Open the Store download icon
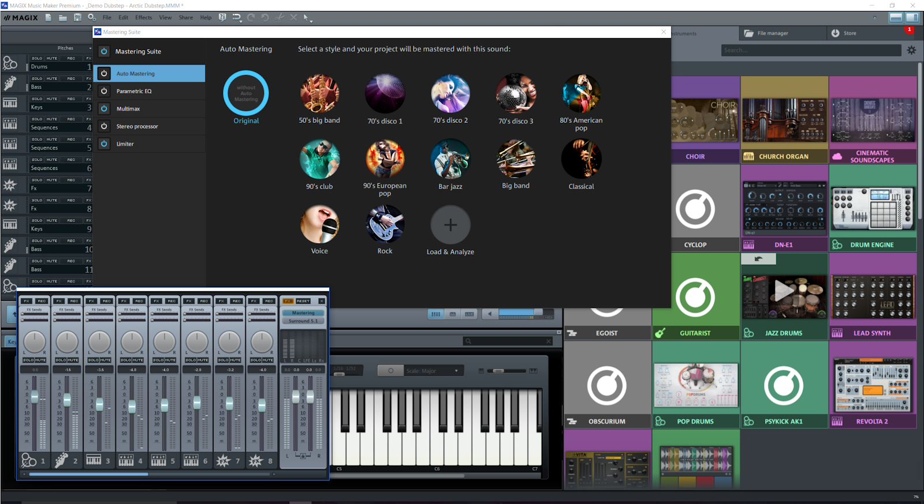Image resolution: width=924 pixels, height=504 pixels. [x=835, y=33]
